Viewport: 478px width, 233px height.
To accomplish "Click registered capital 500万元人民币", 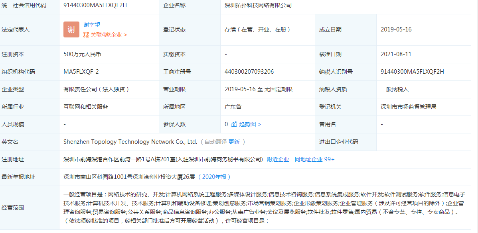I will point(82,54).
